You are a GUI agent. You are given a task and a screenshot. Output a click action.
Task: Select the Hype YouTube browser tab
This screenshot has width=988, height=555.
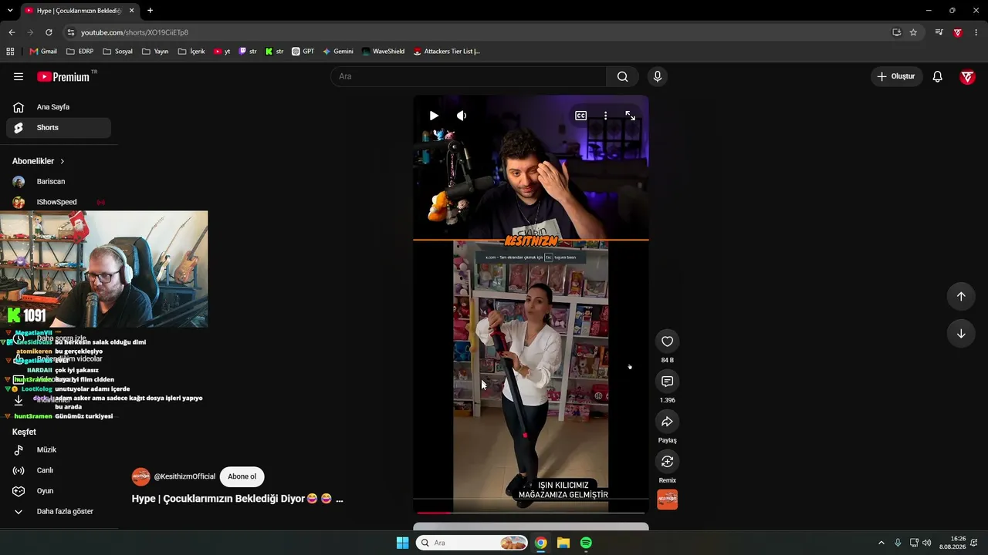pyautogui.click(x=79, y=11)
